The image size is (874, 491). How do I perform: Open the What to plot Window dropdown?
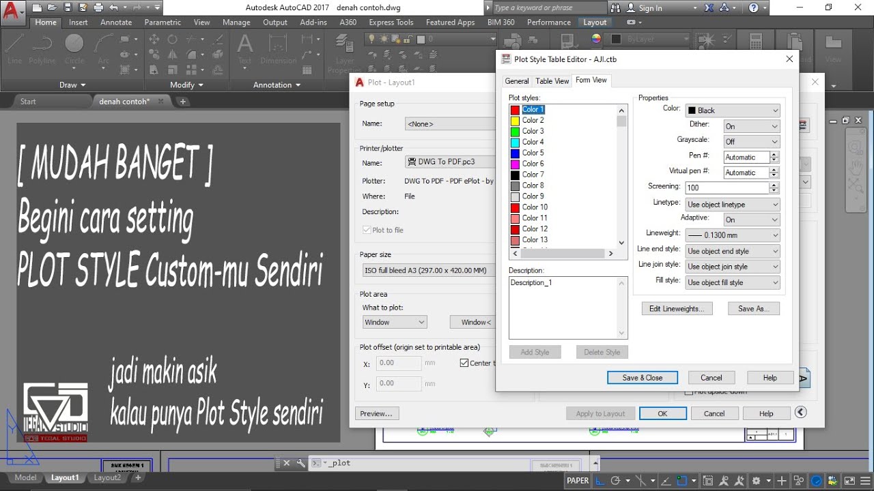point(395,323)
